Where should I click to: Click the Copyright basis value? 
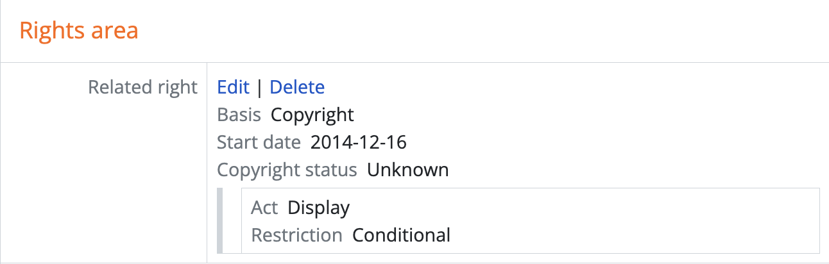coord(312,115)
